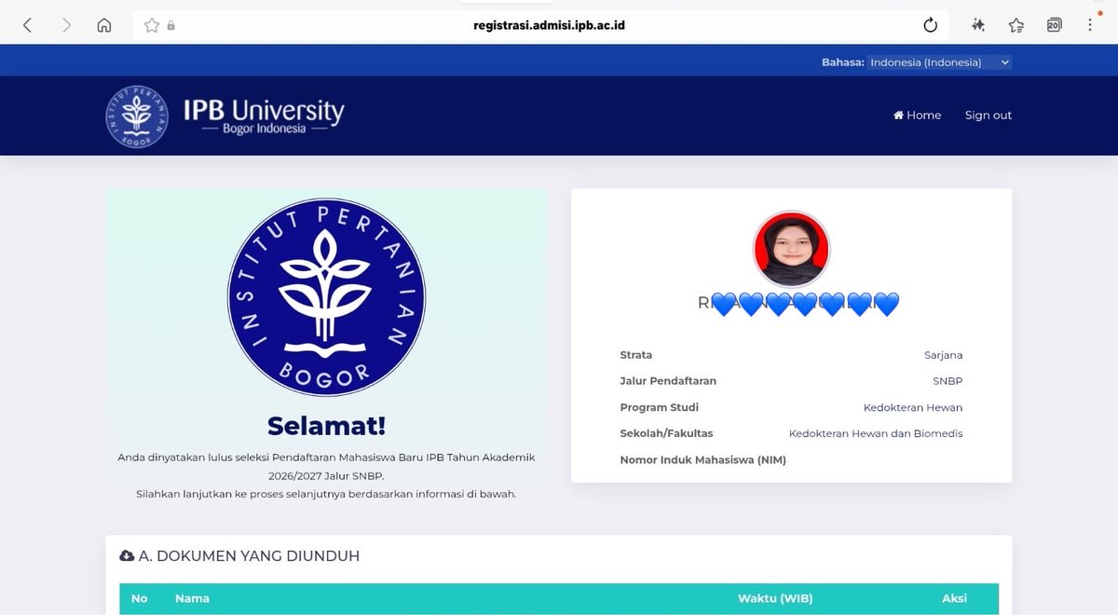Open the bookmarks star list icon

click(1016, 25)
